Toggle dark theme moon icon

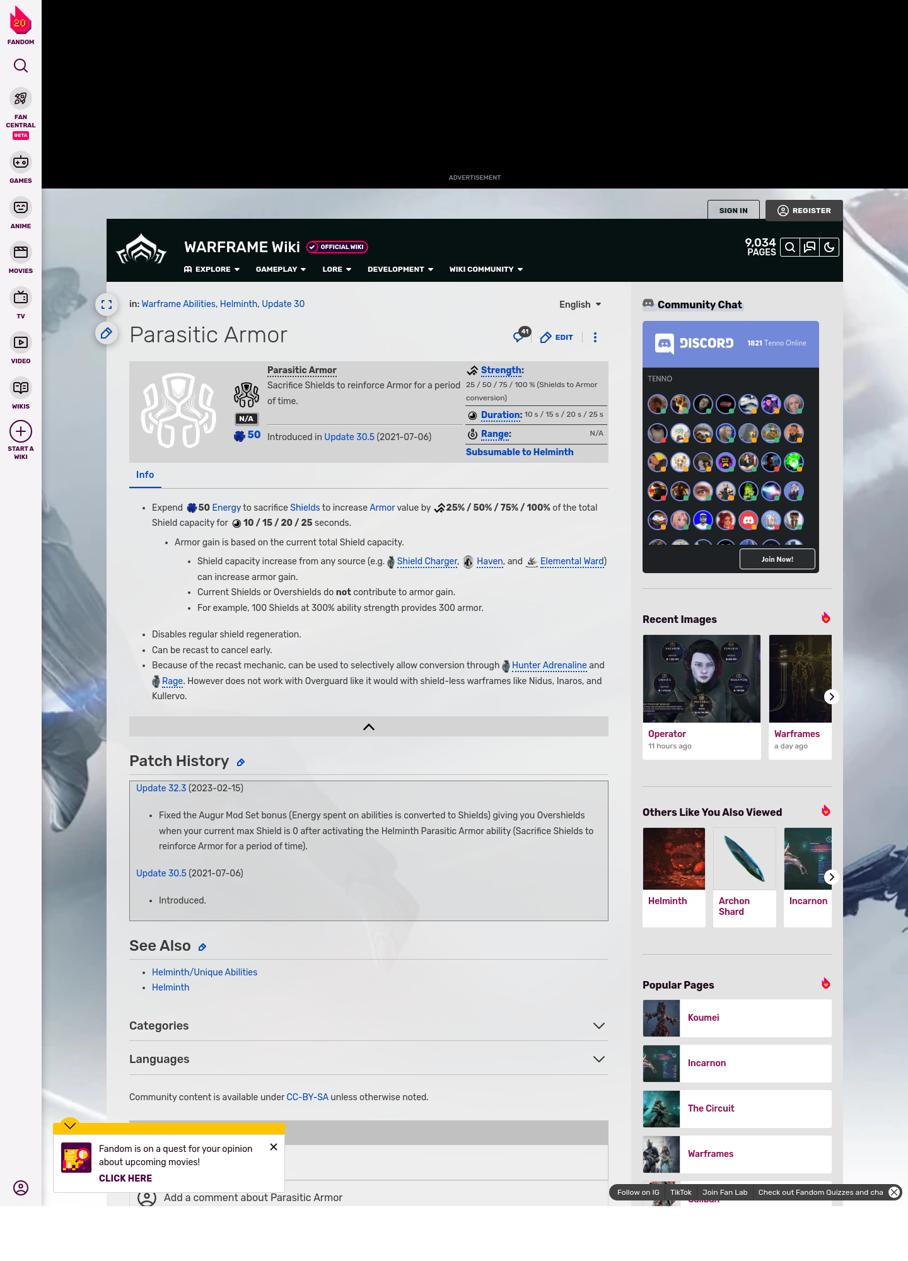[x=829, y=247]
